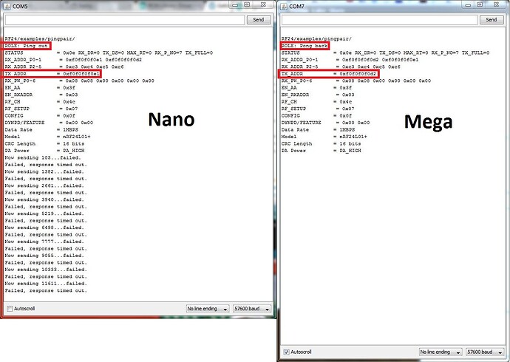This screenshot has height=362, width=510.
Task: Click 'Now sending 5219...failed.' line
Action: [x=44, y=214]
